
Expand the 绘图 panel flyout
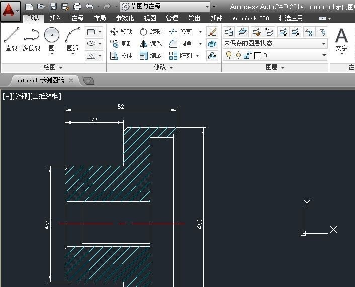click(53, 67)
